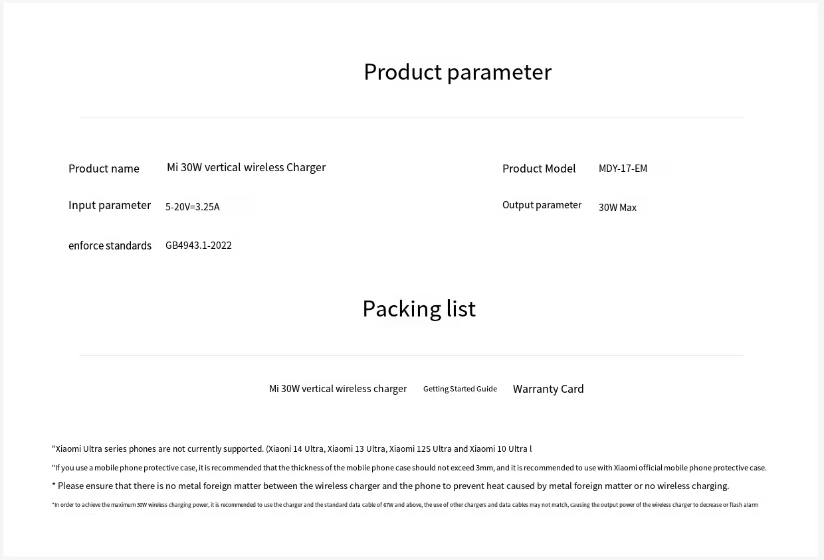Click the "Output parameter" label
Screen dimensions: 824x560
pyautogui.click(x=542, y=205)
